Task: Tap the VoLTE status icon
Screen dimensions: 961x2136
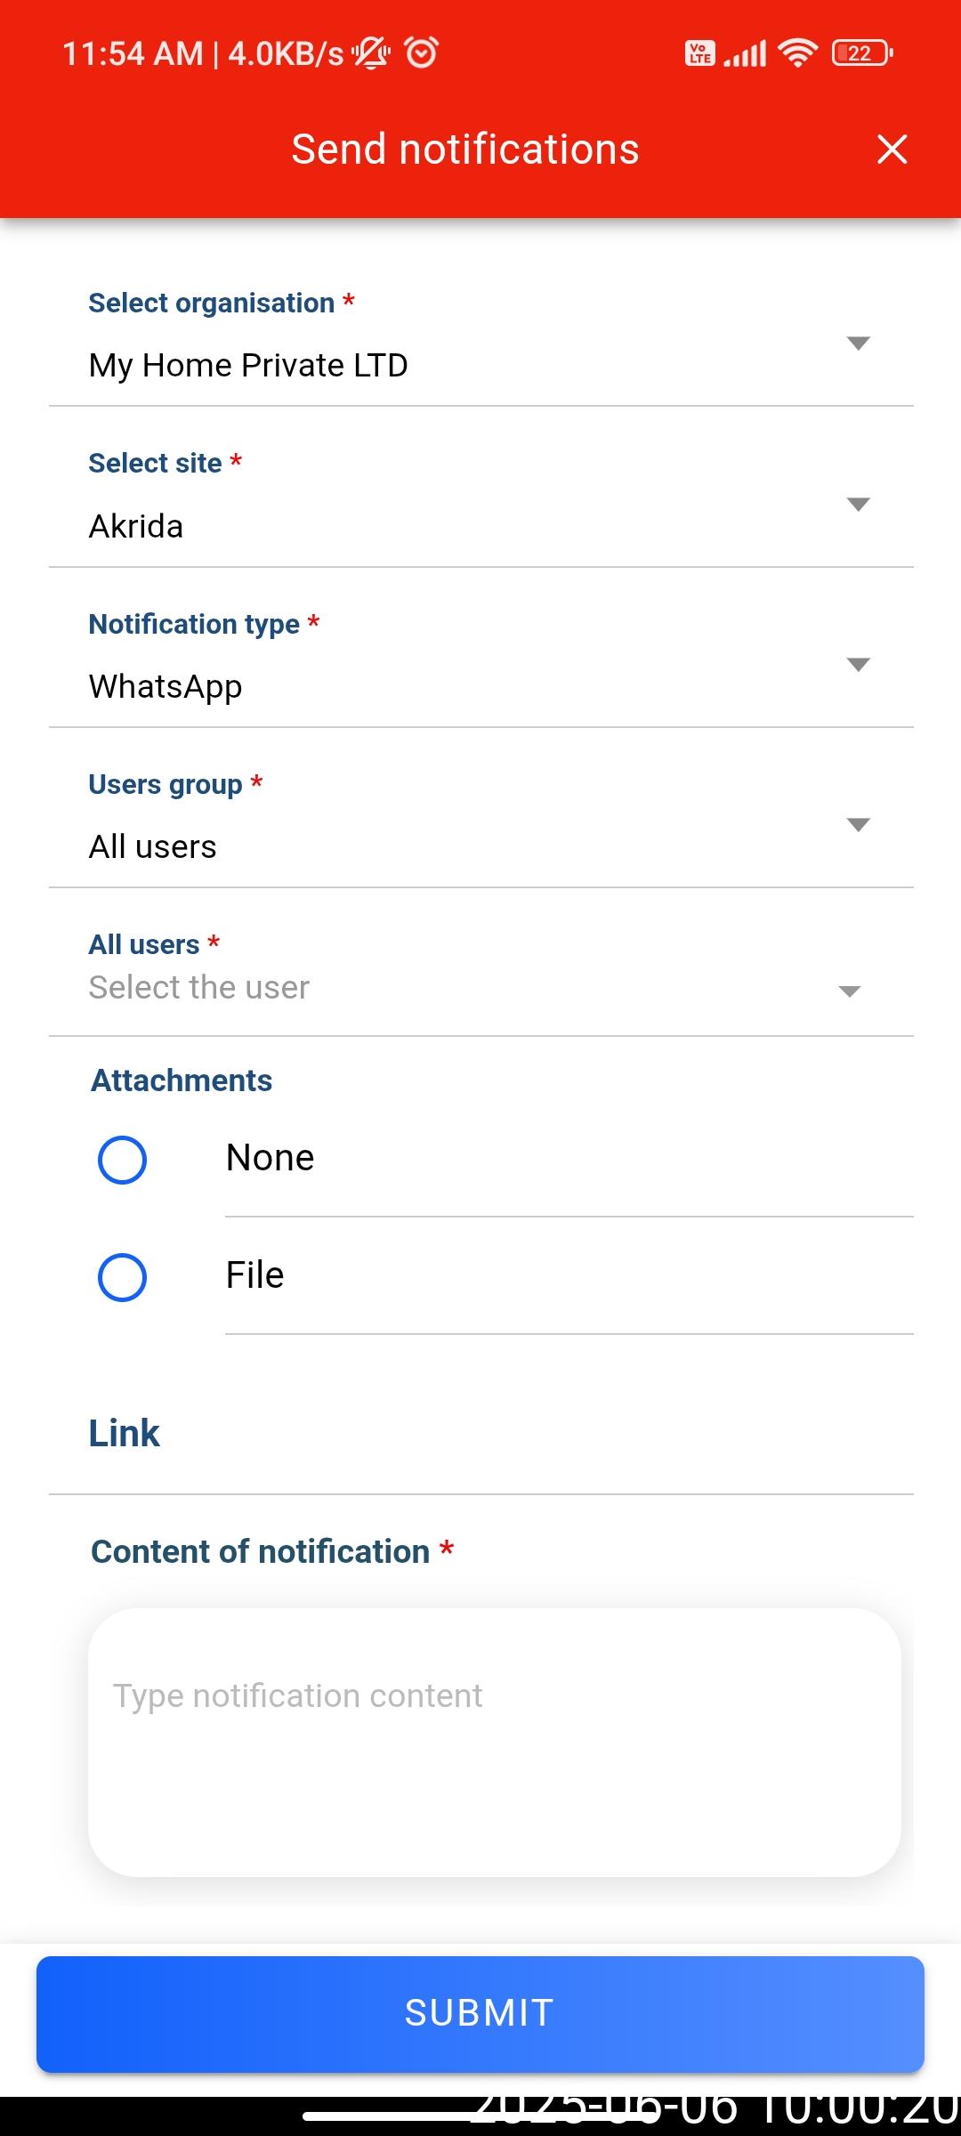Action: 699,53
